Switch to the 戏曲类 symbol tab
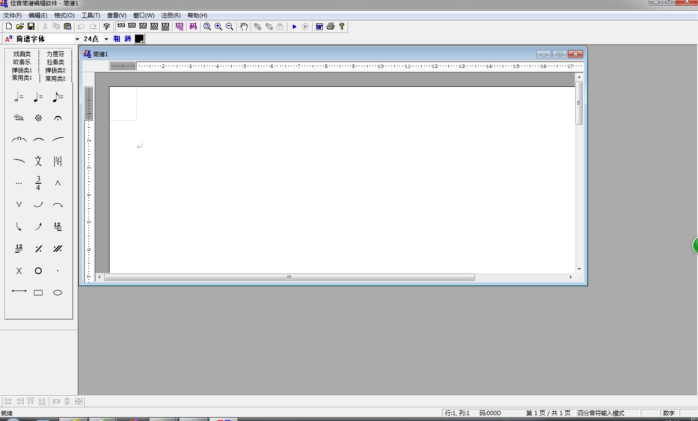698x421 pixels. point(22,54)
